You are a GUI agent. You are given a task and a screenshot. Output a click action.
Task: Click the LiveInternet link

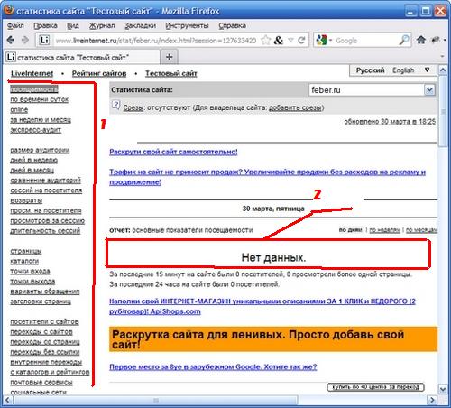[32, 73]
